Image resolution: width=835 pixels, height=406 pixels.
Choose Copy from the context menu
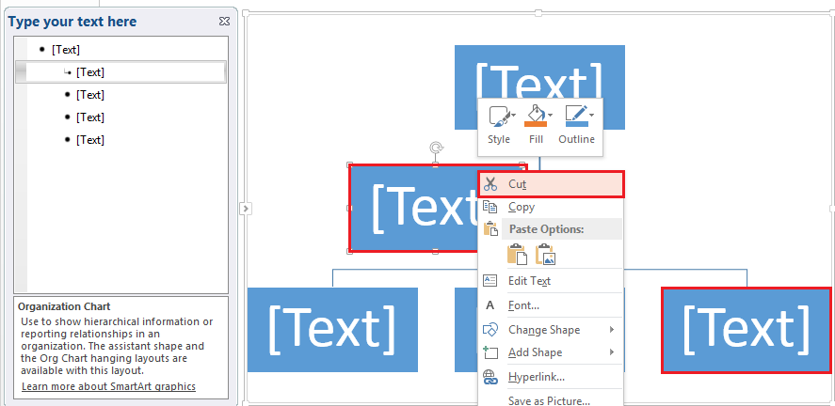click(x=551, y=208)
